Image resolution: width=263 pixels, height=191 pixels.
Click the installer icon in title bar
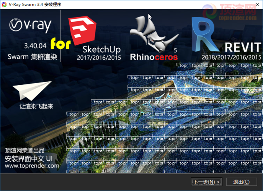(x=4, y=5)
